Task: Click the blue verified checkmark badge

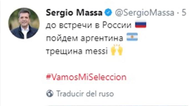Action: click(108, 12)
